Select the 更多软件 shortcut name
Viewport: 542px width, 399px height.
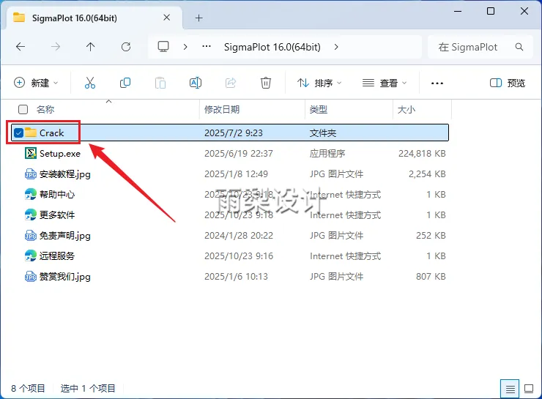point(57,215)
